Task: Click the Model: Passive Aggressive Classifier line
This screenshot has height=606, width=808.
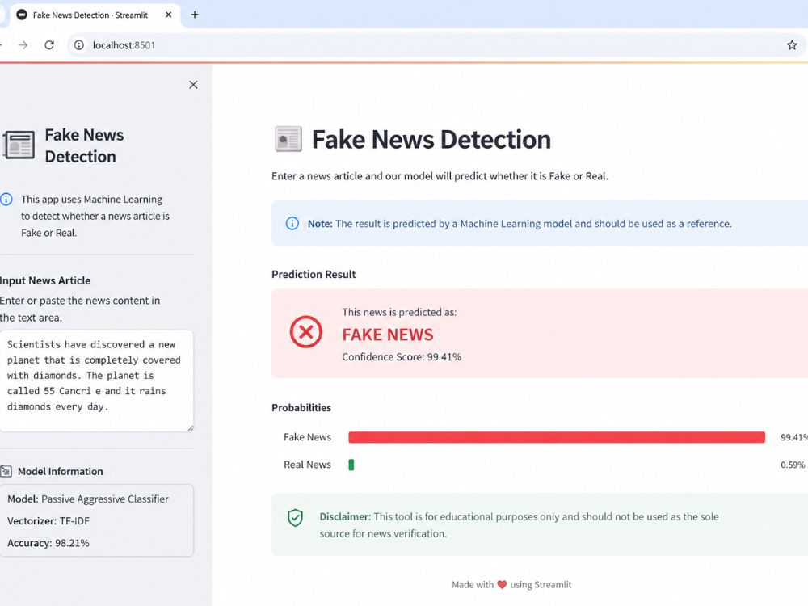Action: point(87,499)
